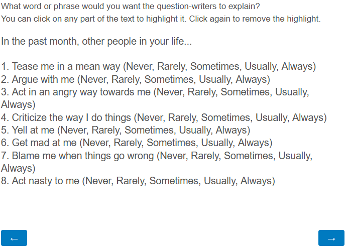
Task: Highlight the phrase "Act nasty to me"
Action: (x=45, y=181)
